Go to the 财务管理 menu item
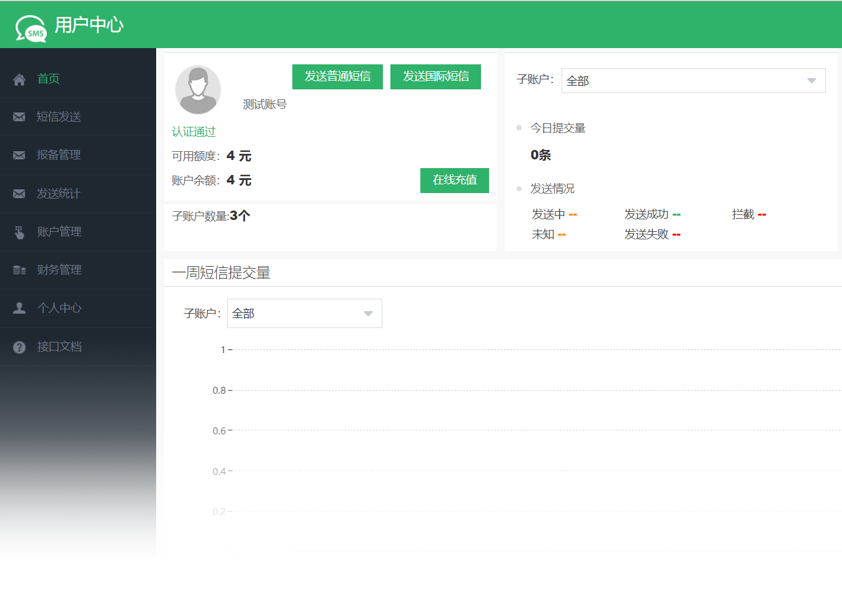Viewport: 842px width, 593px height. (x=59, y=270)
